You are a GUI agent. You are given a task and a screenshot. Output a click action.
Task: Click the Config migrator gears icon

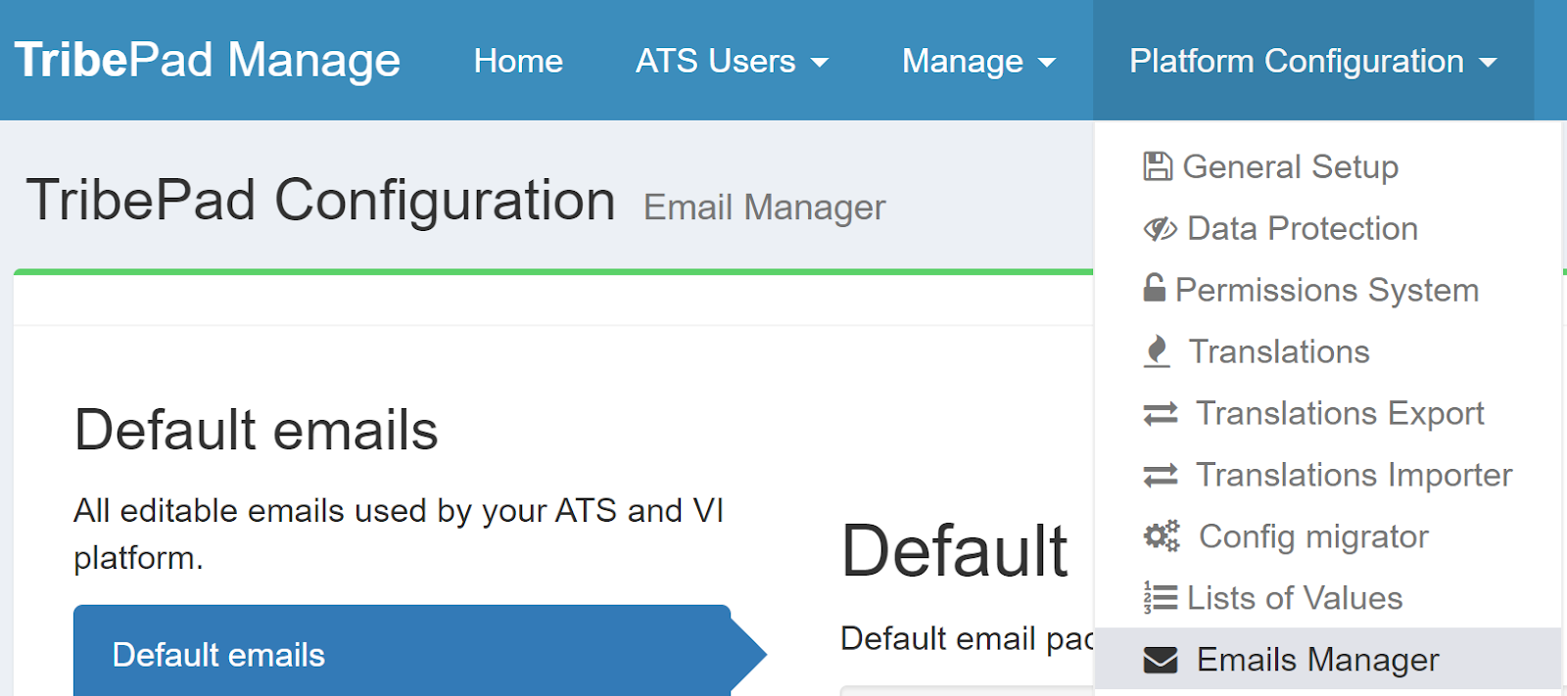(x=1163, y=536)
